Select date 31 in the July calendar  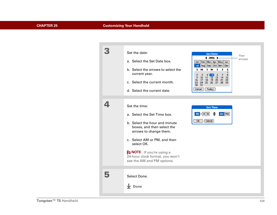tap(202, 85)
